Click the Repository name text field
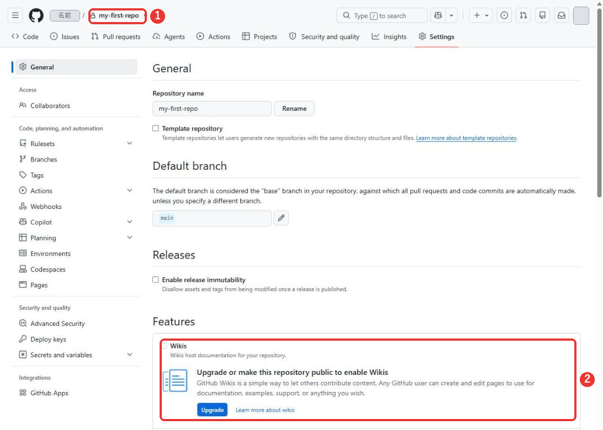 click(x=212, y=109)
